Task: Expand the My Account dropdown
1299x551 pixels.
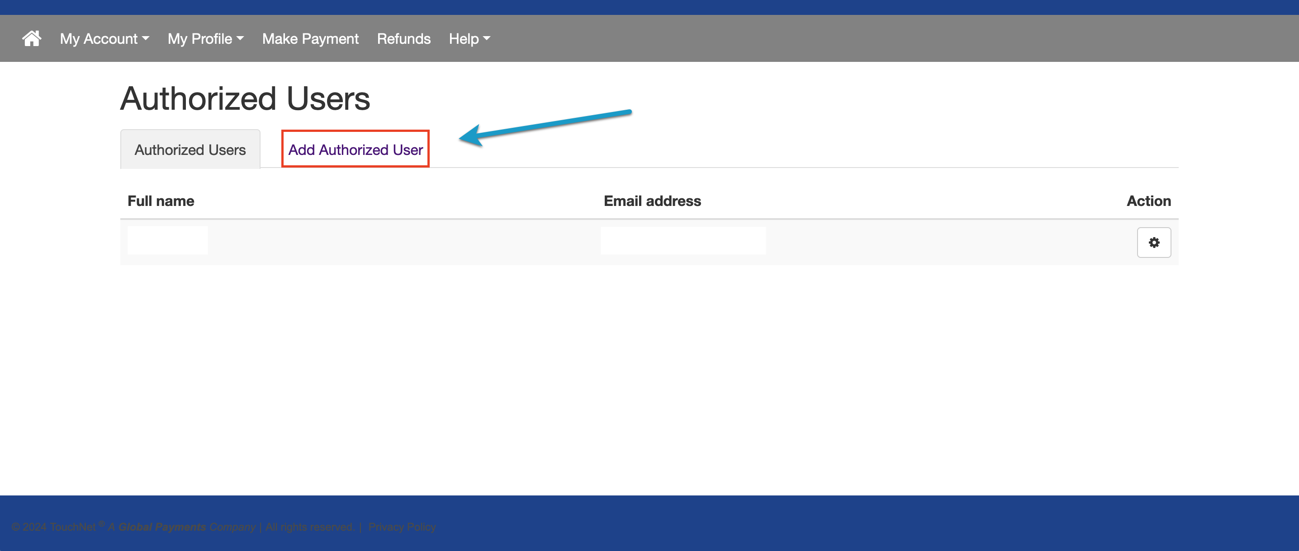Action: click(x=104, y=39)
